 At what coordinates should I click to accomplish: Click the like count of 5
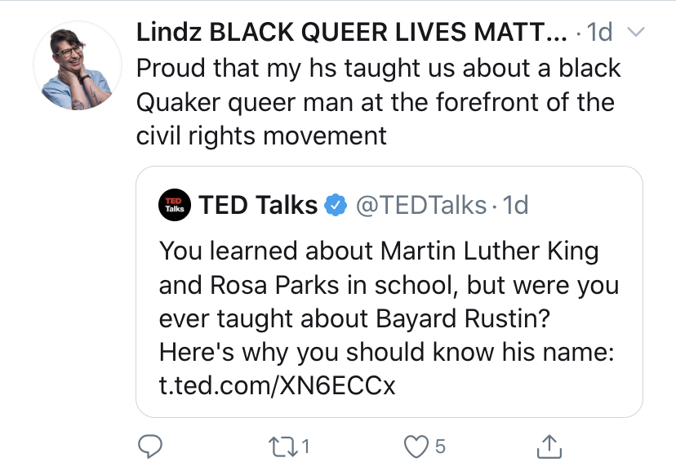click(440, 447)
